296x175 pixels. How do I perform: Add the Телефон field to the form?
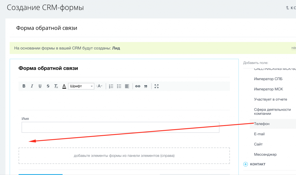(x=261, y=124)
